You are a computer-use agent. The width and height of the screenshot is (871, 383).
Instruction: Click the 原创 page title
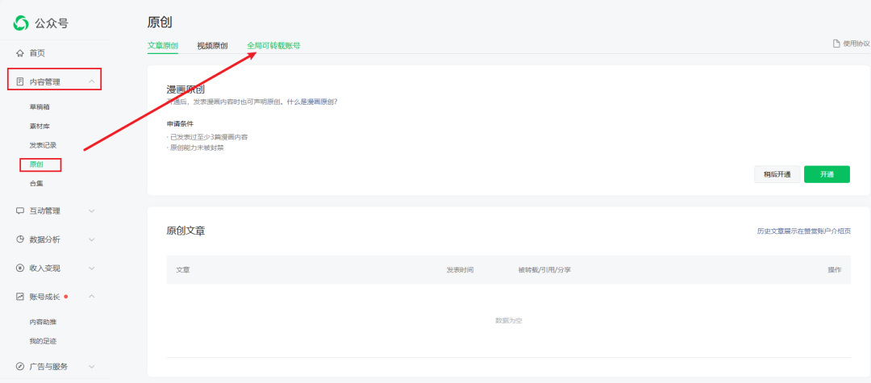[x=160, y=23]
